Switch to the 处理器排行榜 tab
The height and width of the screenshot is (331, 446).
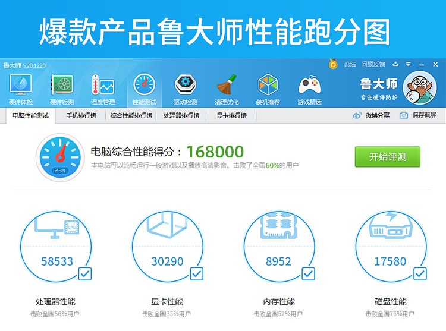click(181, 116)
